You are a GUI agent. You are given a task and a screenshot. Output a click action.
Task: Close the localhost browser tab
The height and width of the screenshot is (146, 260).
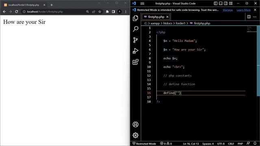(44, 5)
